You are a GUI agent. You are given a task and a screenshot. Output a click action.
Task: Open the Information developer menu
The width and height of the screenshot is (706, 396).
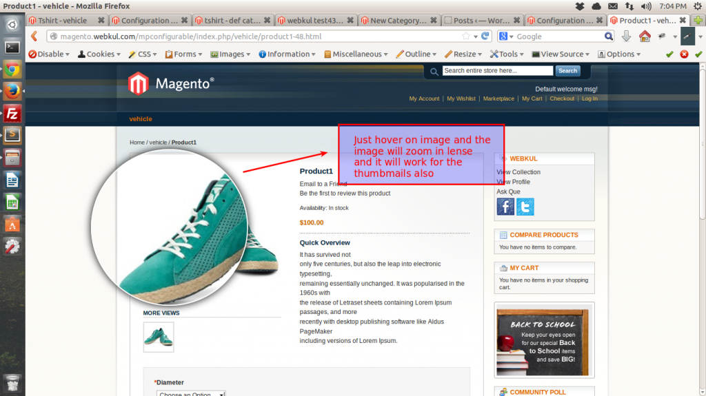[287, 54]
